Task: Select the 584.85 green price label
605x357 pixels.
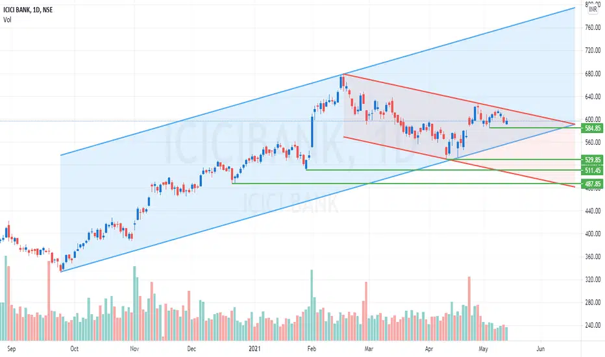Action: pos(592,128)
